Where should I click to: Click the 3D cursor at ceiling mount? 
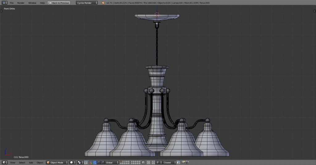[x=157, y=14]
